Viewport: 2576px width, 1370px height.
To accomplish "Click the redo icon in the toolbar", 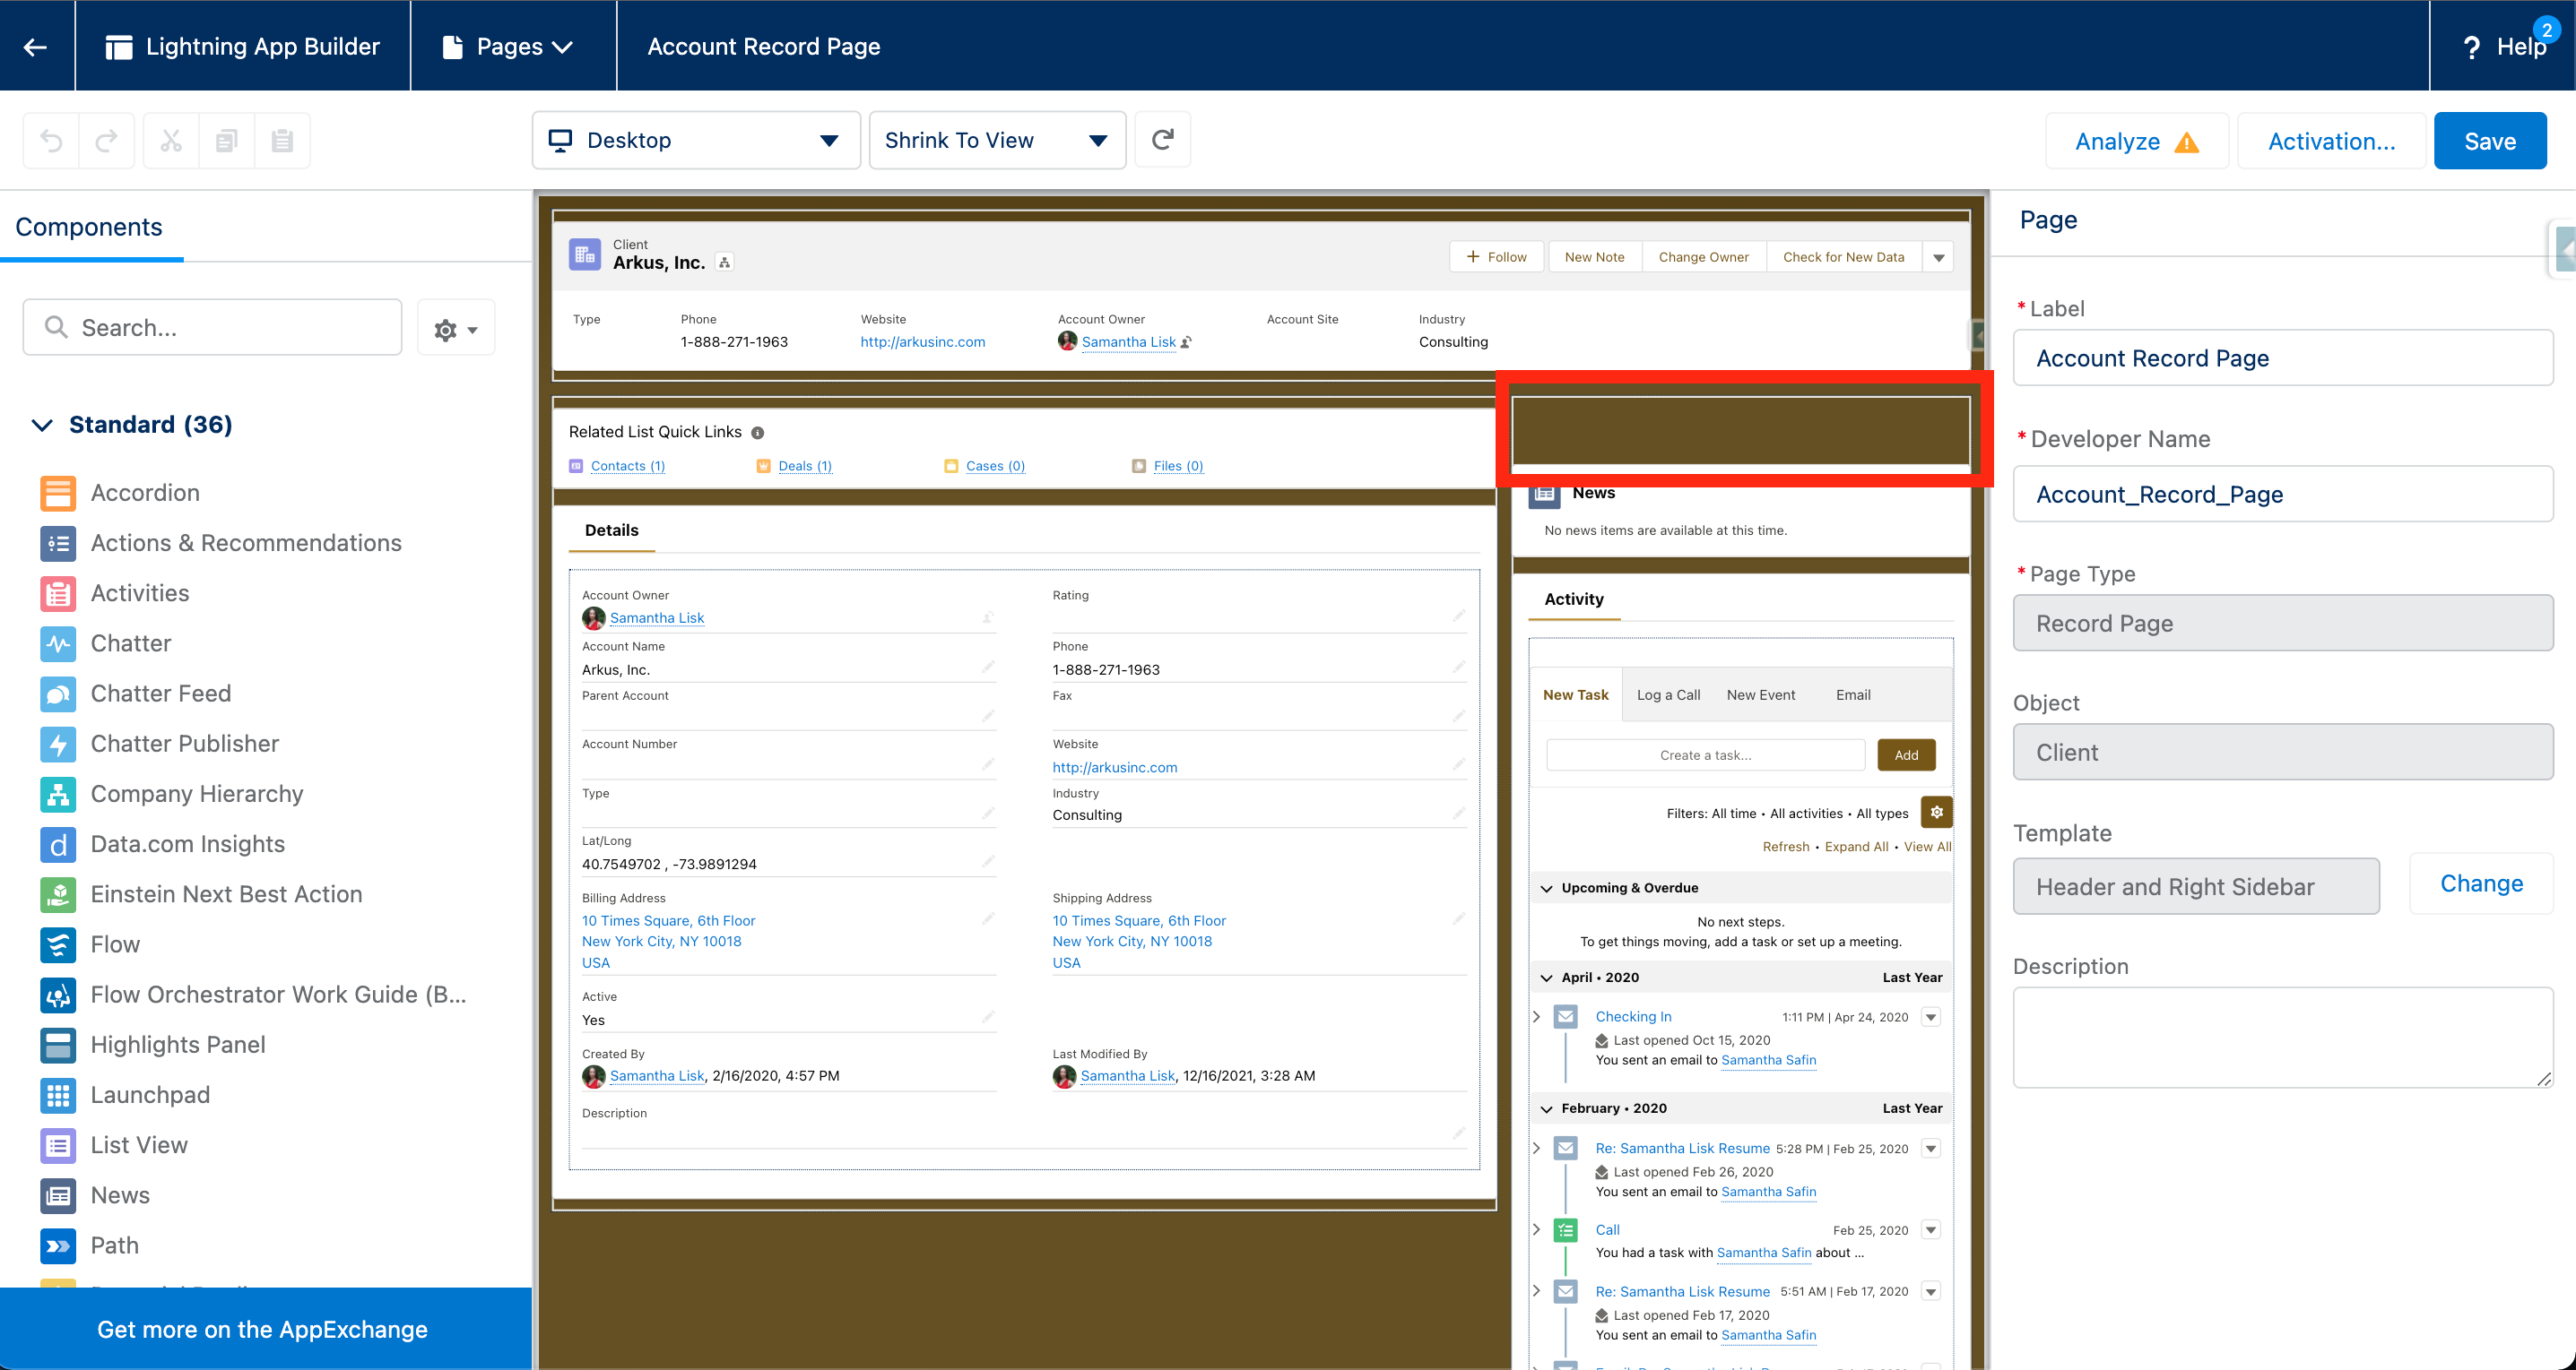I will 107,140.
